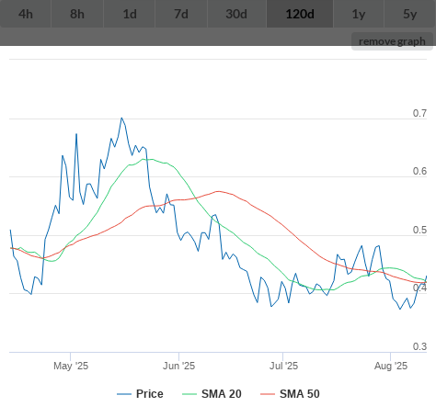Screen dimensions: 436x418
Task: Click the remove graph button
Action: coord(392,41)
